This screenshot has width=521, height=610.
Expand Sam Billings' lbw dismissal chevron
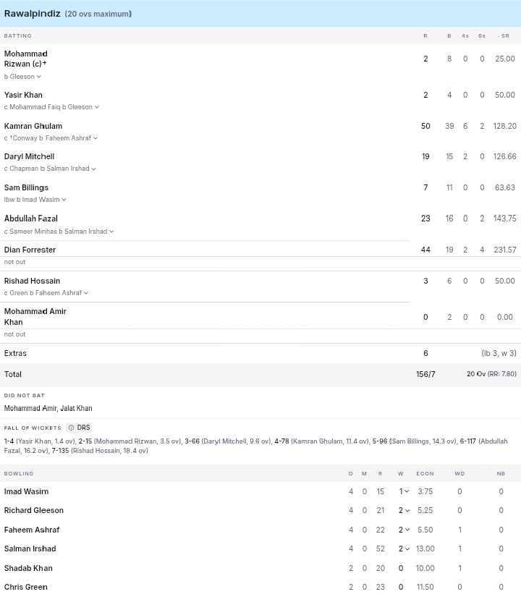[64, 200]
